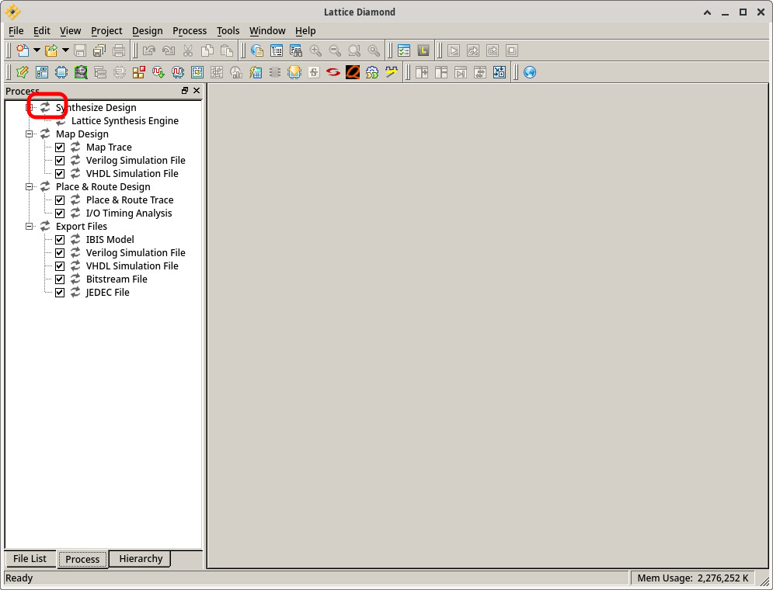Click the Open project folder icon
Viewport: 773px width, 590px height.
coord(51,50)
